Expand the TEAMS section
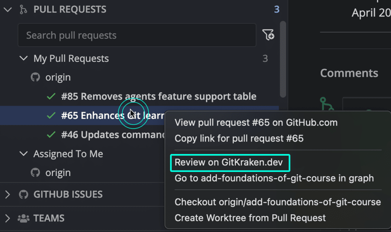Screen dimensions: 391x232 pos(8,218)
